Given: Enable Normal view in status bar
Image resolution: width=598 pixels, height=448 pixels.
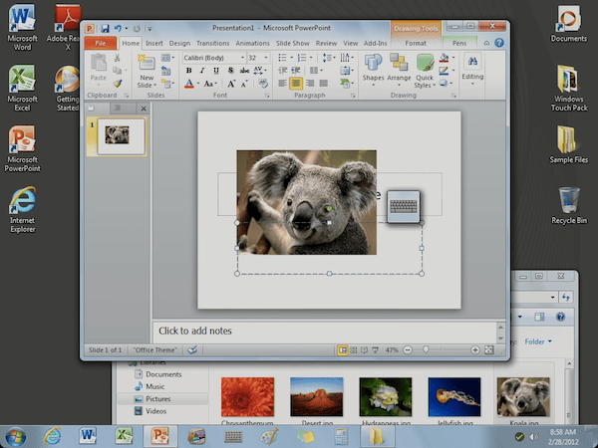Looking at the screenshot, I should tap(343, 350).
